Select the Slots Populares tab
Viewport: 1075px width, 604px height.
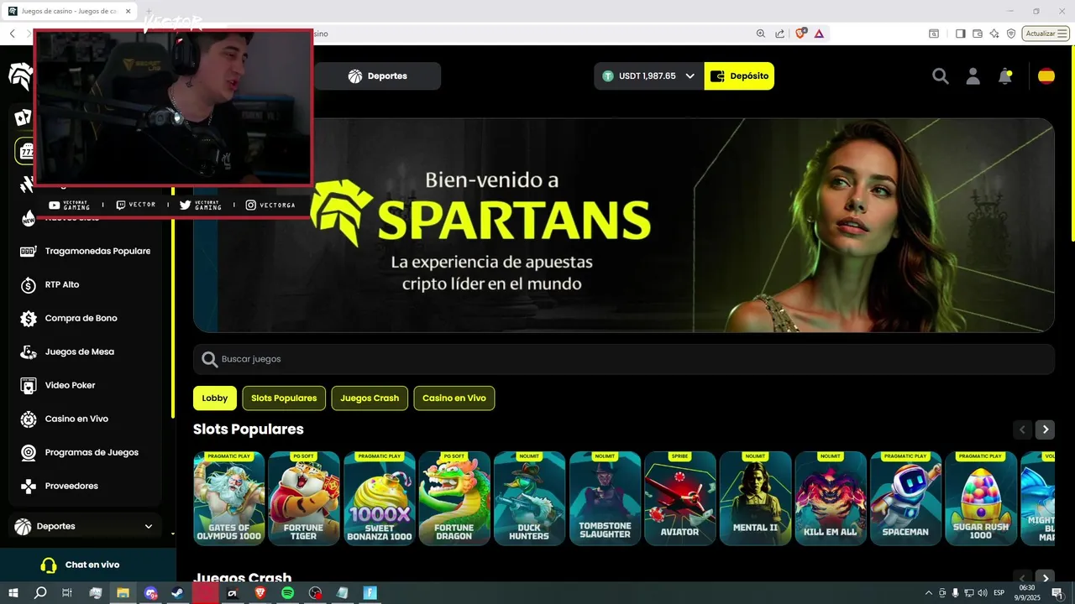[x=284, y=398]
